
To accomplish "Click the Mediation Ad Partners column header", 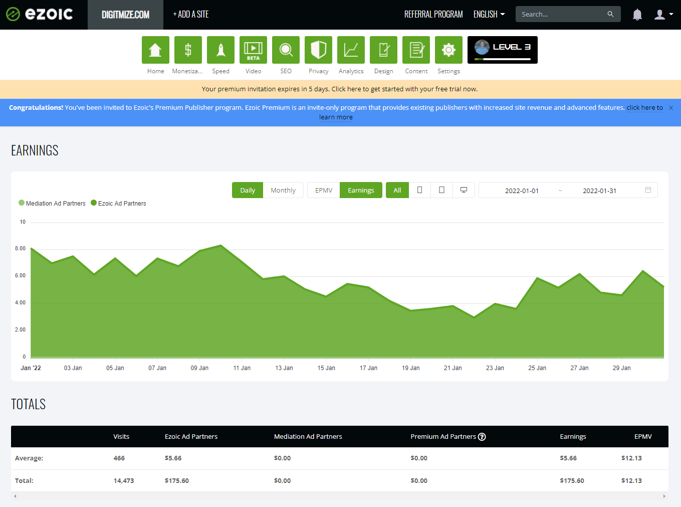I will (308, 437).
